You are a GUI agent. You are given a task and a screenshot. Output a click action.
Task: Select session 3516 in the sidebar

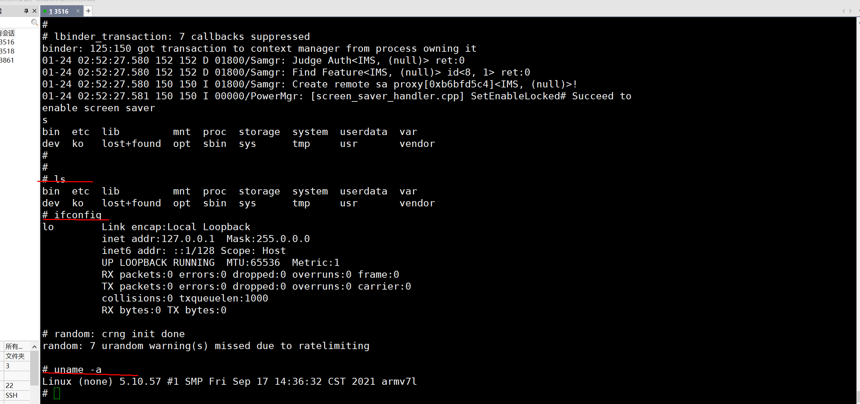tap(6, 42)
